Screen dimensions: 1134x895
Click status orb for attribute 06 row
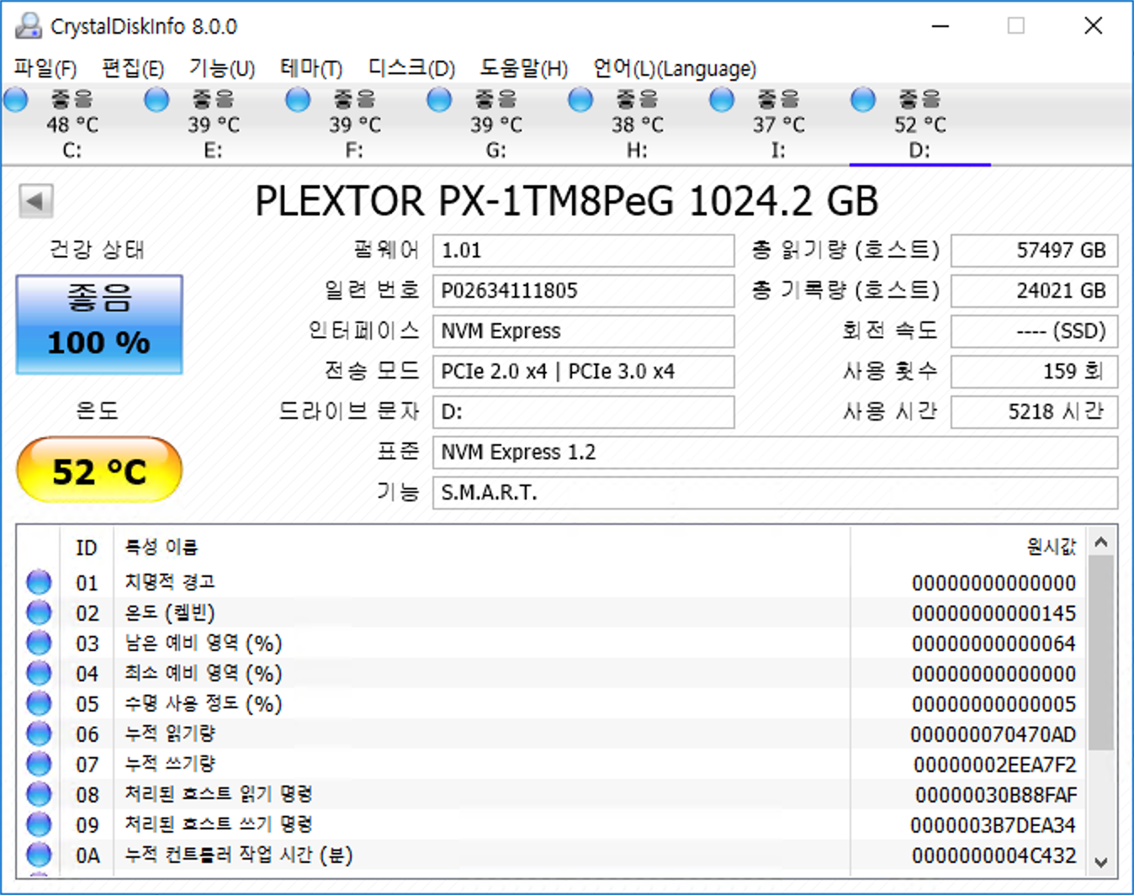[x=39, y=733]
